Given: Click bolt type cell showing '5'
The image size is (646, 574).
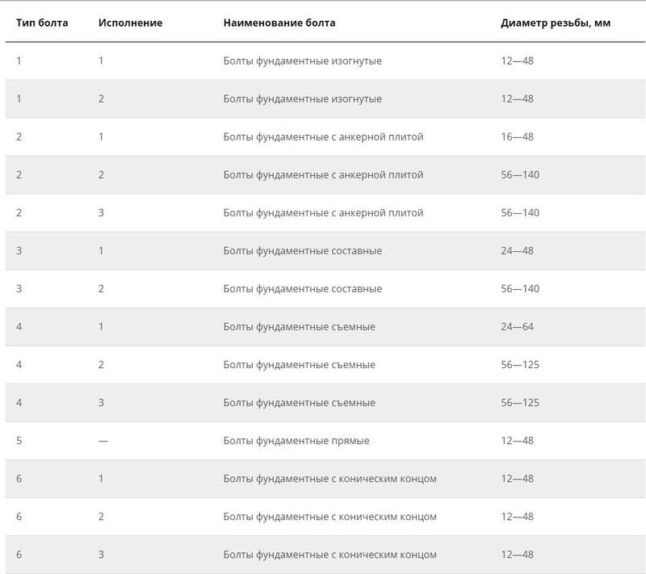Looking at the screenshot, I should 19,441.
